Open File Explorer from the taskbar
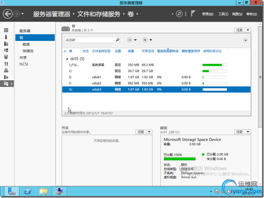Viewport: 264px width, 198px height. pos(43,191)
